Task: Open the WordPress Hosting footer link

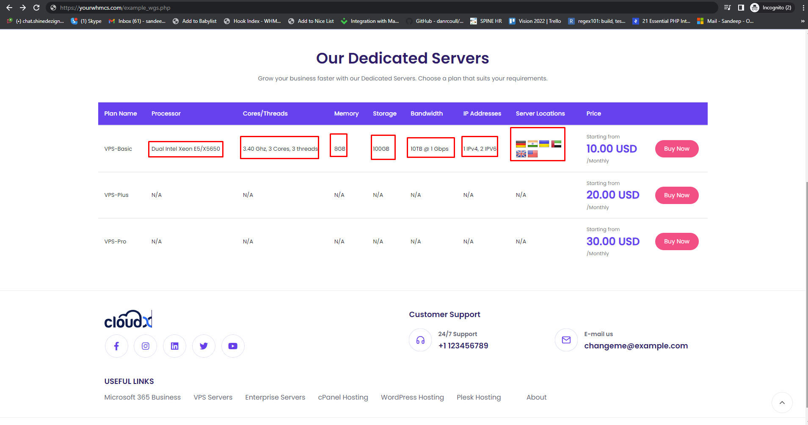Action: (412, 397)
